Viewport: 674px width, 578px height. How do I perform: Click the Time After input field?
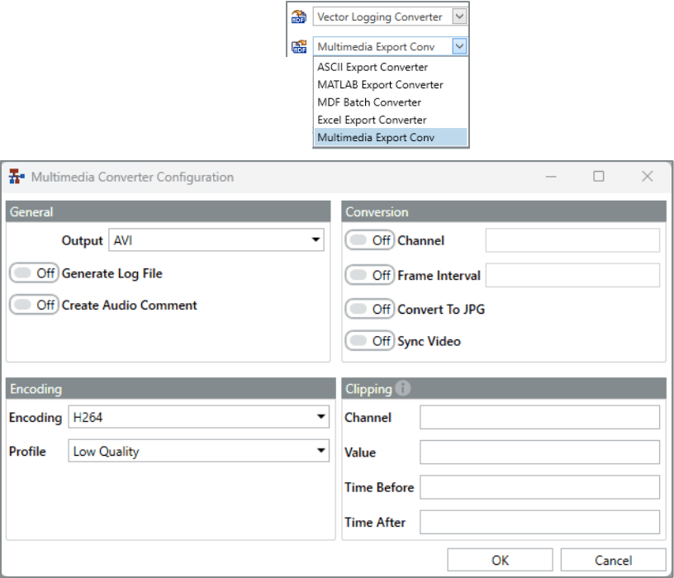(x=540, y=522)
